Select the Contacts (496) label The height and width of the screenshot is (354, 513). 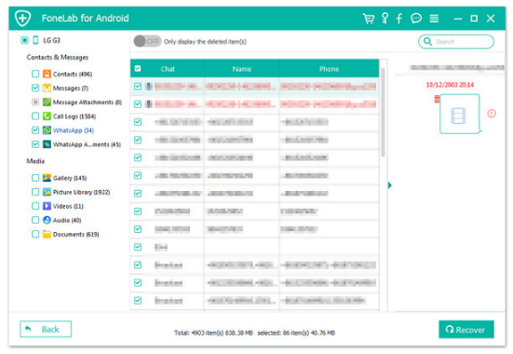pyautogui.click(x=73, y=74)
